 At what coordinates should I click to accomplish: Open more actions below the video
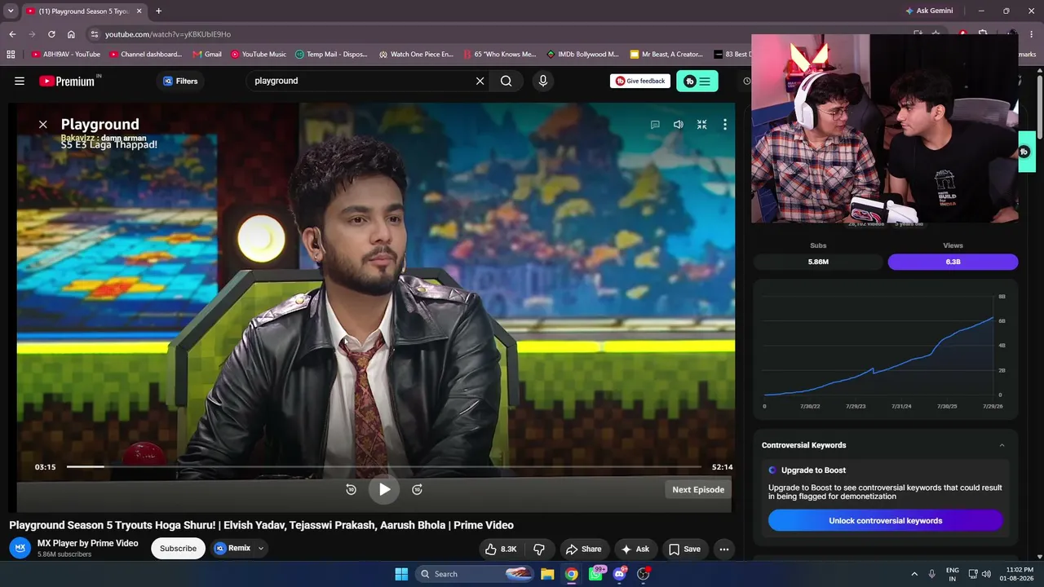click(x=724, y=549)
